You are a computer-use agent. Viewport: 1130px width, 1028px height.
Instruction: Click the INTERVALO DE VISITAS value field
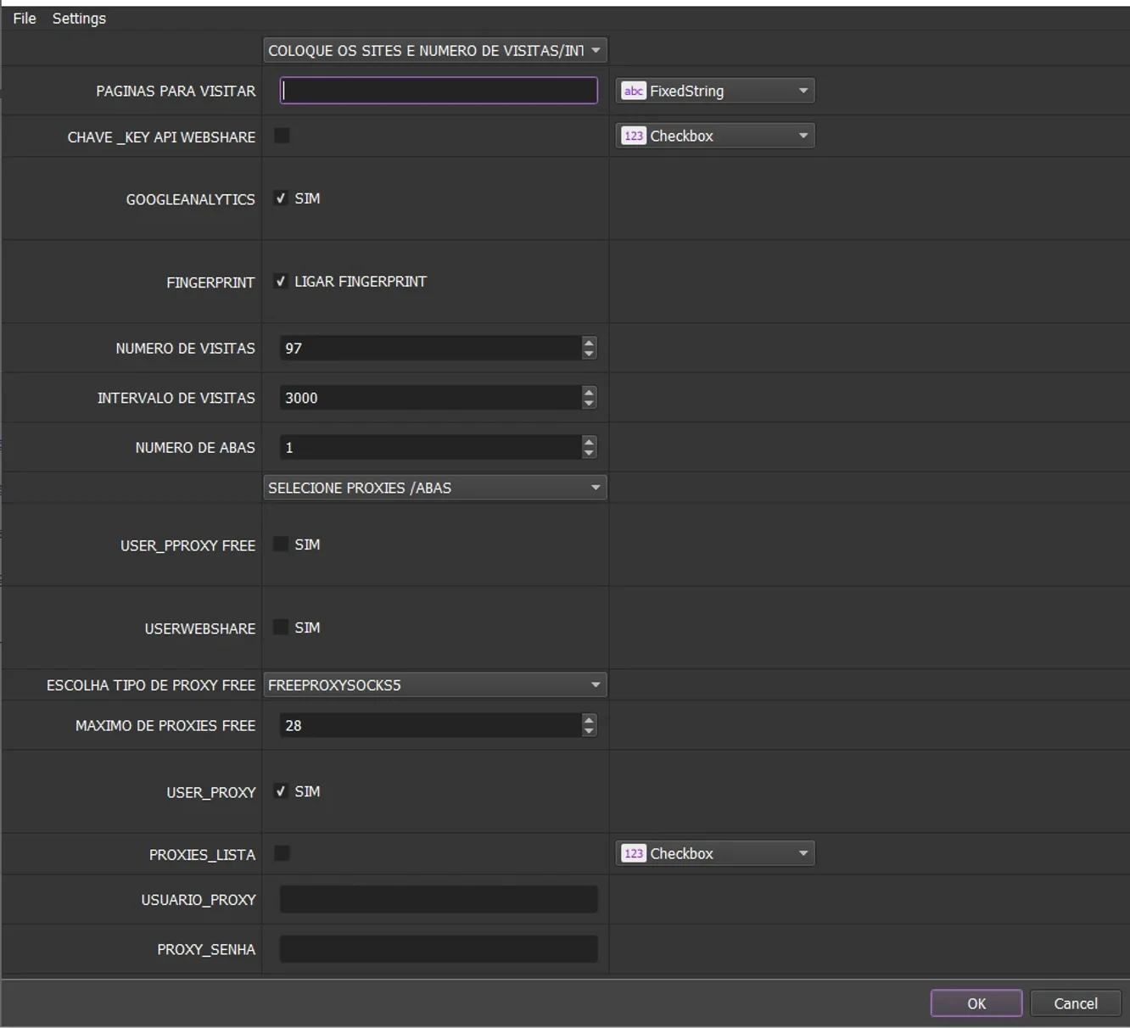click(431, 398)
